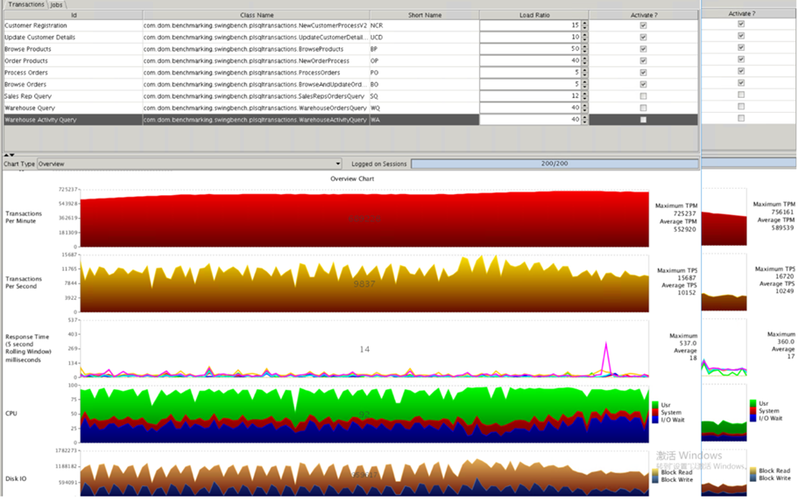Click green Usr legend swatch in CPU chart

coord(655,405)
